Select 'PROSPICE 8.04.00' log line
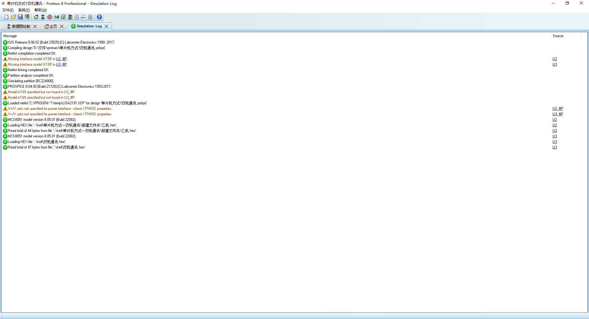The height and width of the screenshot is (319, 589). (60, 86)
